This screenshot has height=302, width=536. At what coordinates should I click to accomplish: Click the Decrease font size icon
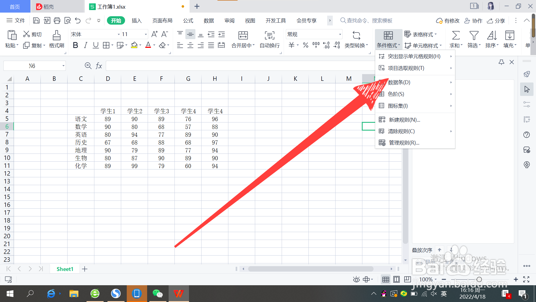(165, 34)
